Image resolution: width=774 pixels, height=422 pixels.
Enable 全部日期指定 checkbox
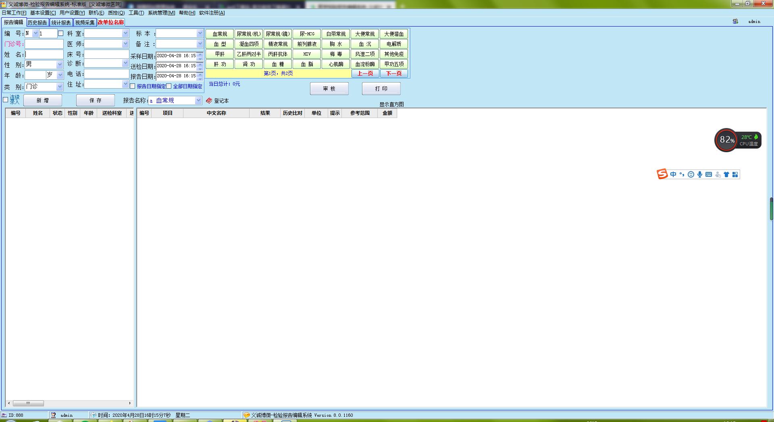pyautogui.click(x=169, y=86)
